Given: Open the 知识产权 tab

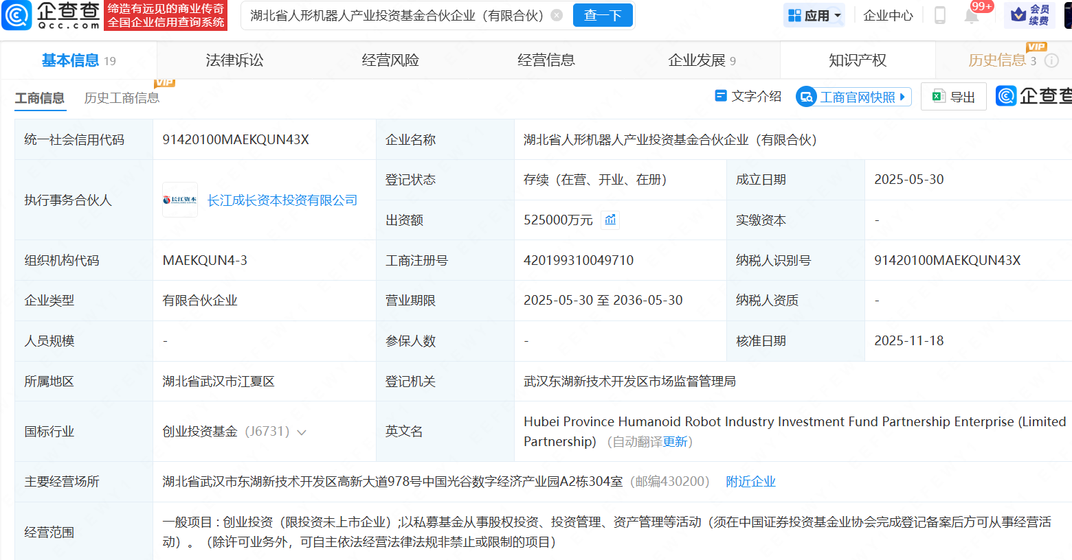Looking at the screenshot, I should (x=857, y=60).
